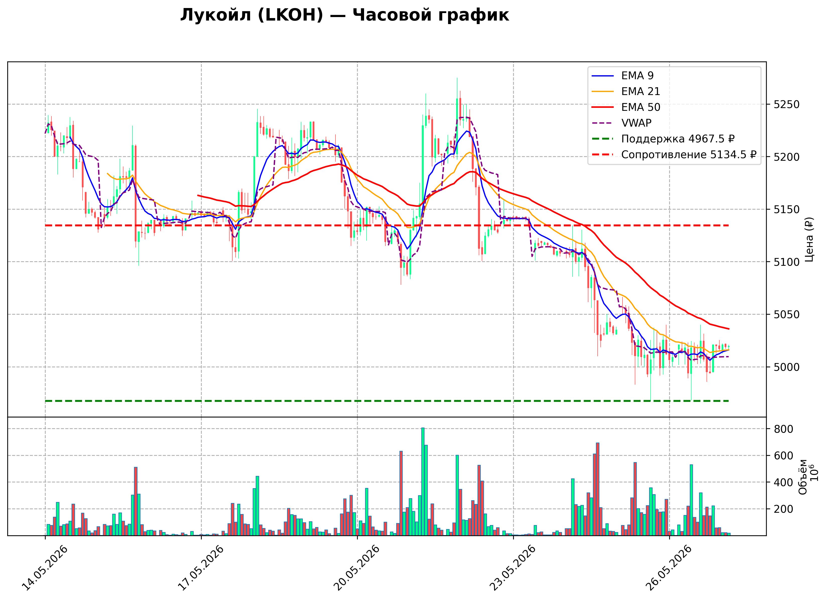Click the green dashed sample beside Поддержка
Viewport: 828px width, 600px height.
point(603,139)
